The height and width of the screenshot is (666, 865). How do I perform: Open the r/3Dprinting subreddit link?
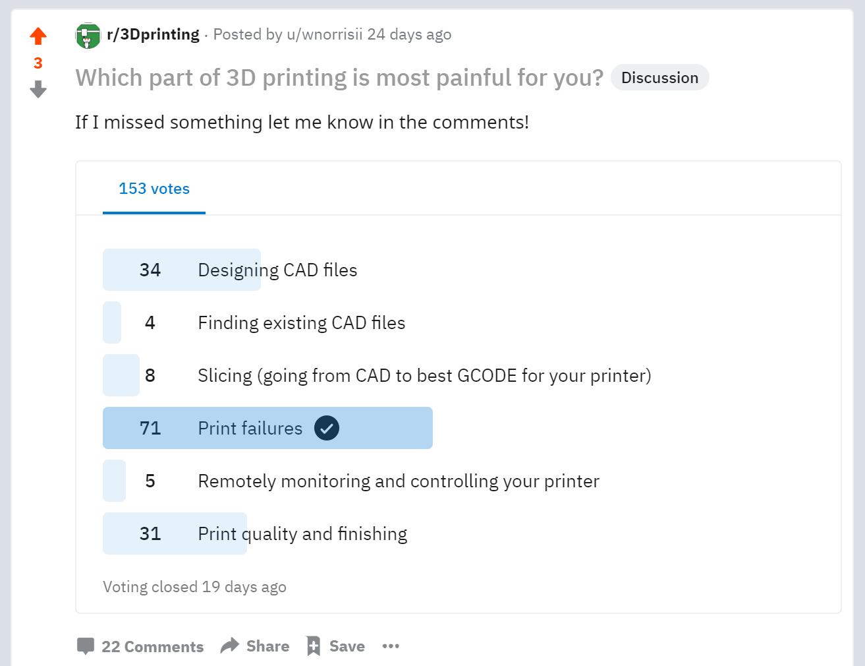tap(153, 34)
